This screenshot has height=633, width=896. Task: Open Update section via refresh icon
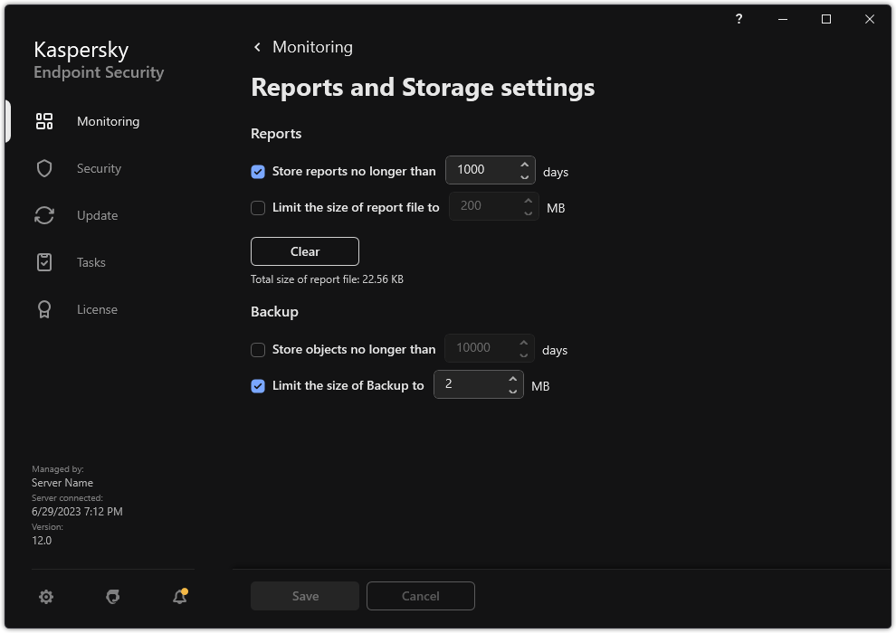tap(43, 214)
